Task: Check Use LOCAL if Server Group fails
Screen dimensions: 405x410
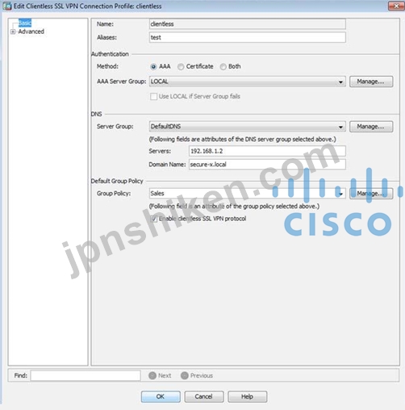Action: pos(153,96)
